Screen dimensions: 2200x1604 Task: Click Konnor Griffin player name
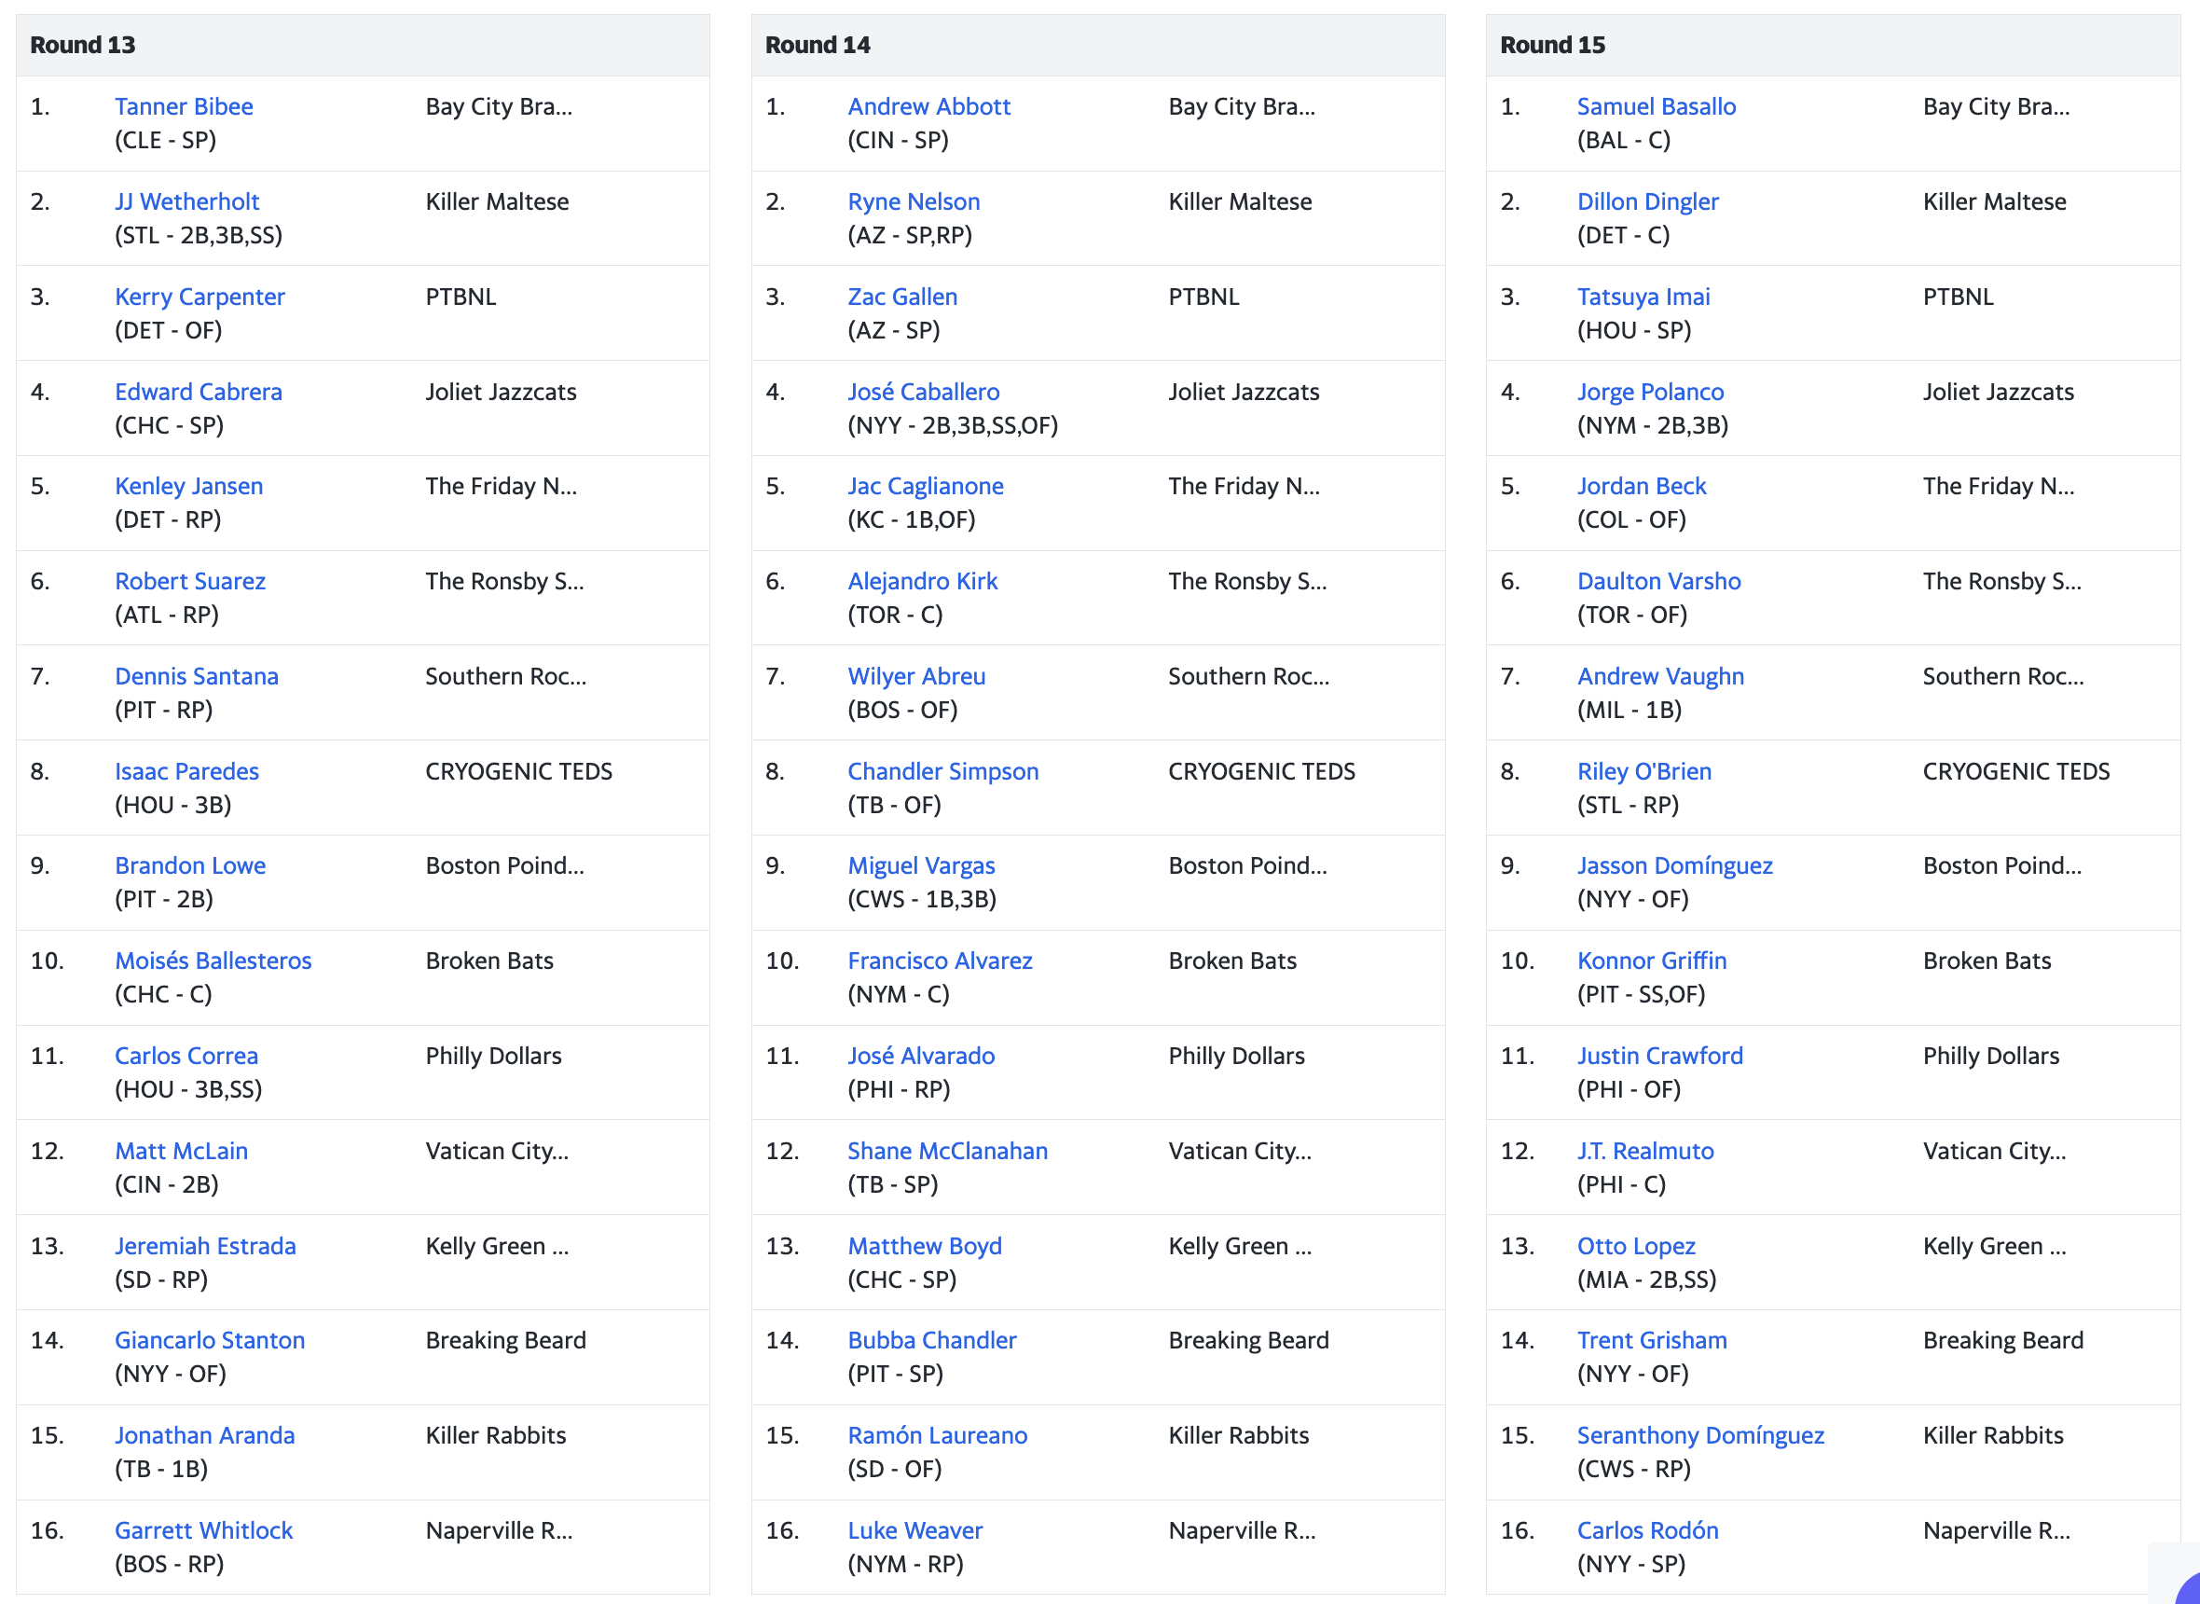[x=1652, y=961]
